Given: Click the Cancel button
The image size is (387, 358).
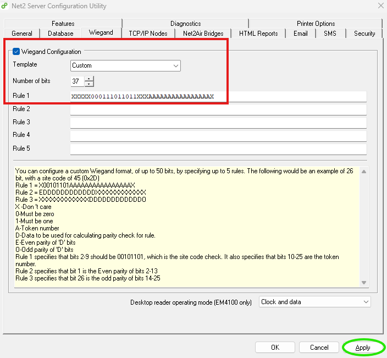Looking at the screenshot, I should 319,348.
